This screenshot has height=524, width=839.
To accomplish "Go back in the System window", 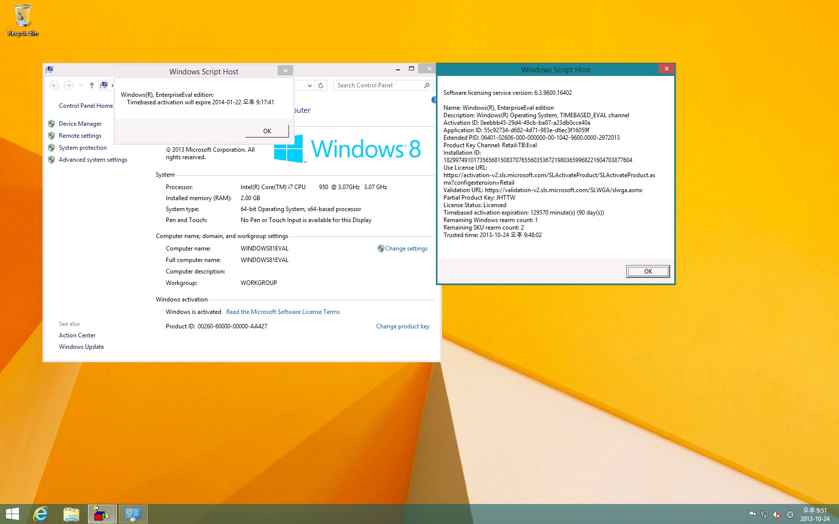I will point(54,85).
